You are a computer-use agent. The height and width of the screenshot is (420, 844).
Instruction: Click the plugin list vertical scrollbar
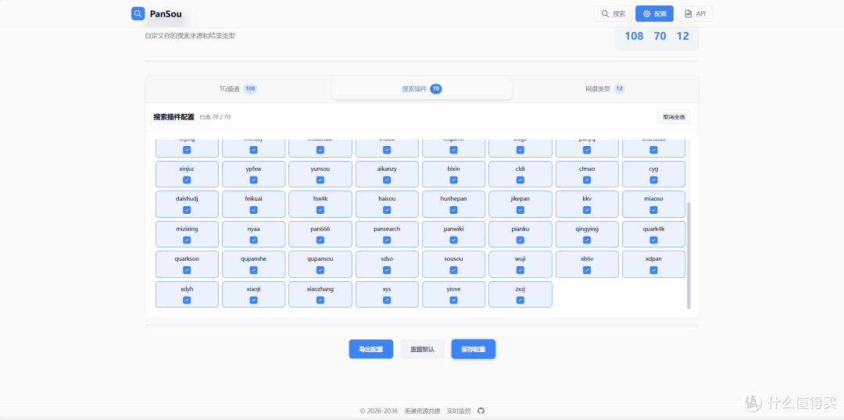pyautogui.click(x=688, y=255)
